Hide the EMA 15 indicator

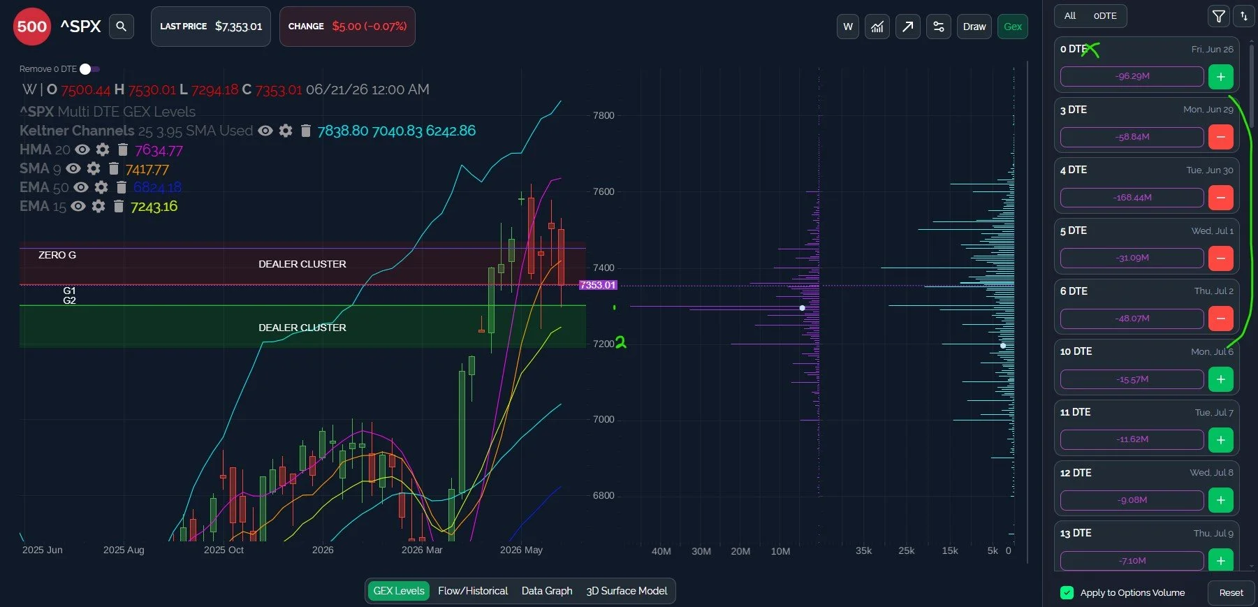[78, 206]
